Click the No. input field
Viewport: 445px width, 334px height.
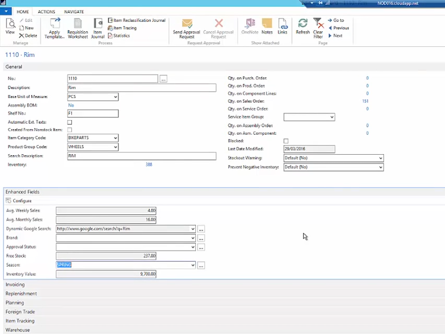(112, 78)
